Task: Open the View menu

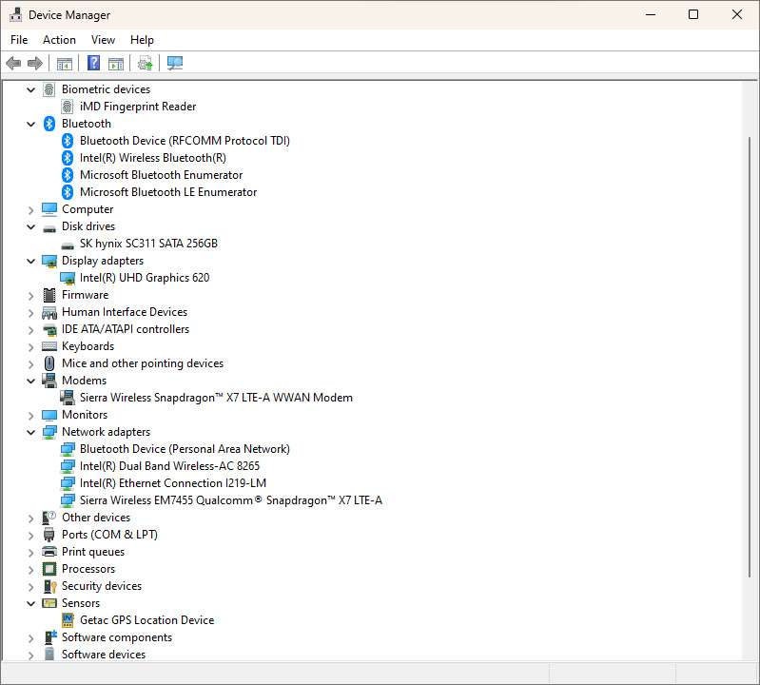Action: click(103, 40)
